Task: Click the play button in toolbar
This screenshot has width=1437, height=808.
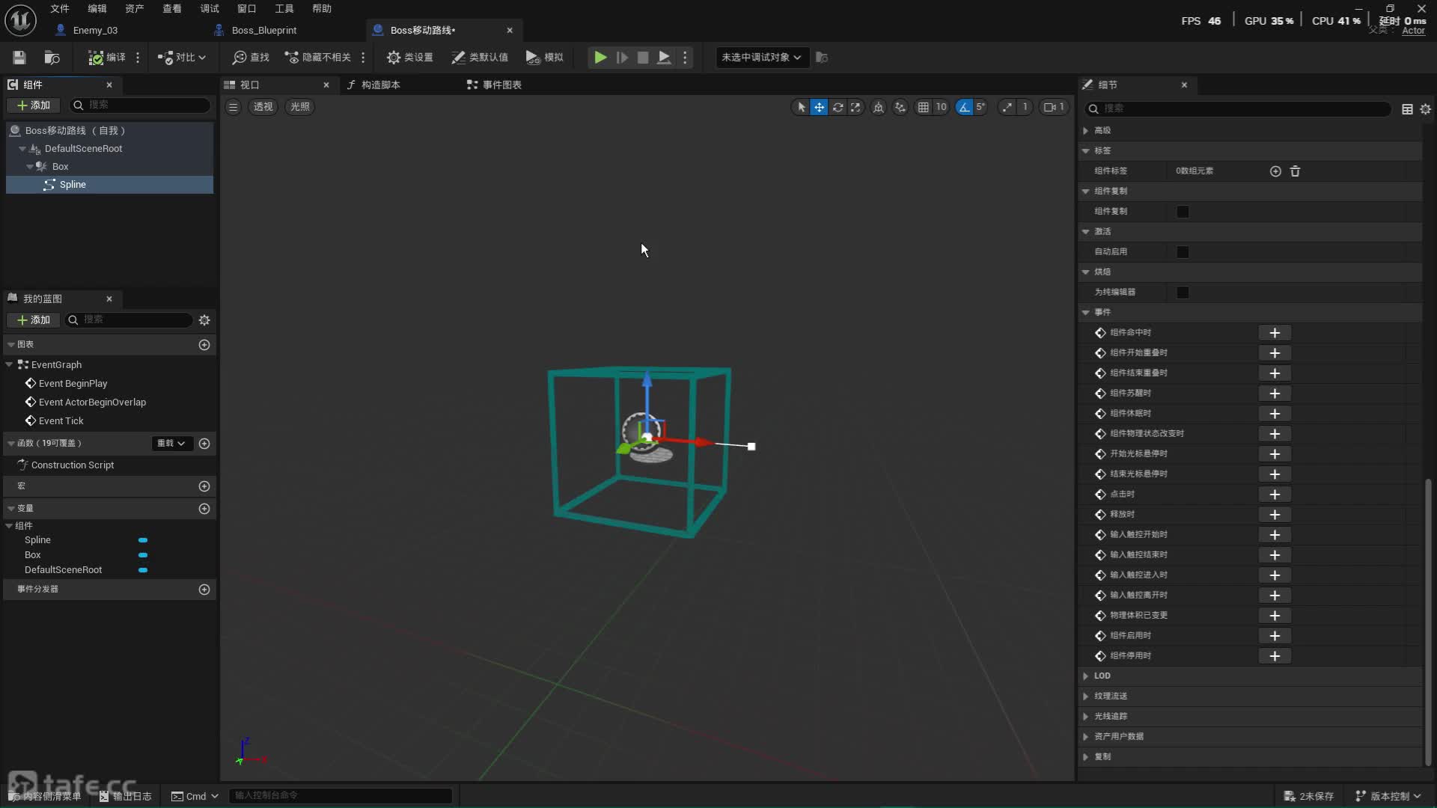Action: (600, 58)
